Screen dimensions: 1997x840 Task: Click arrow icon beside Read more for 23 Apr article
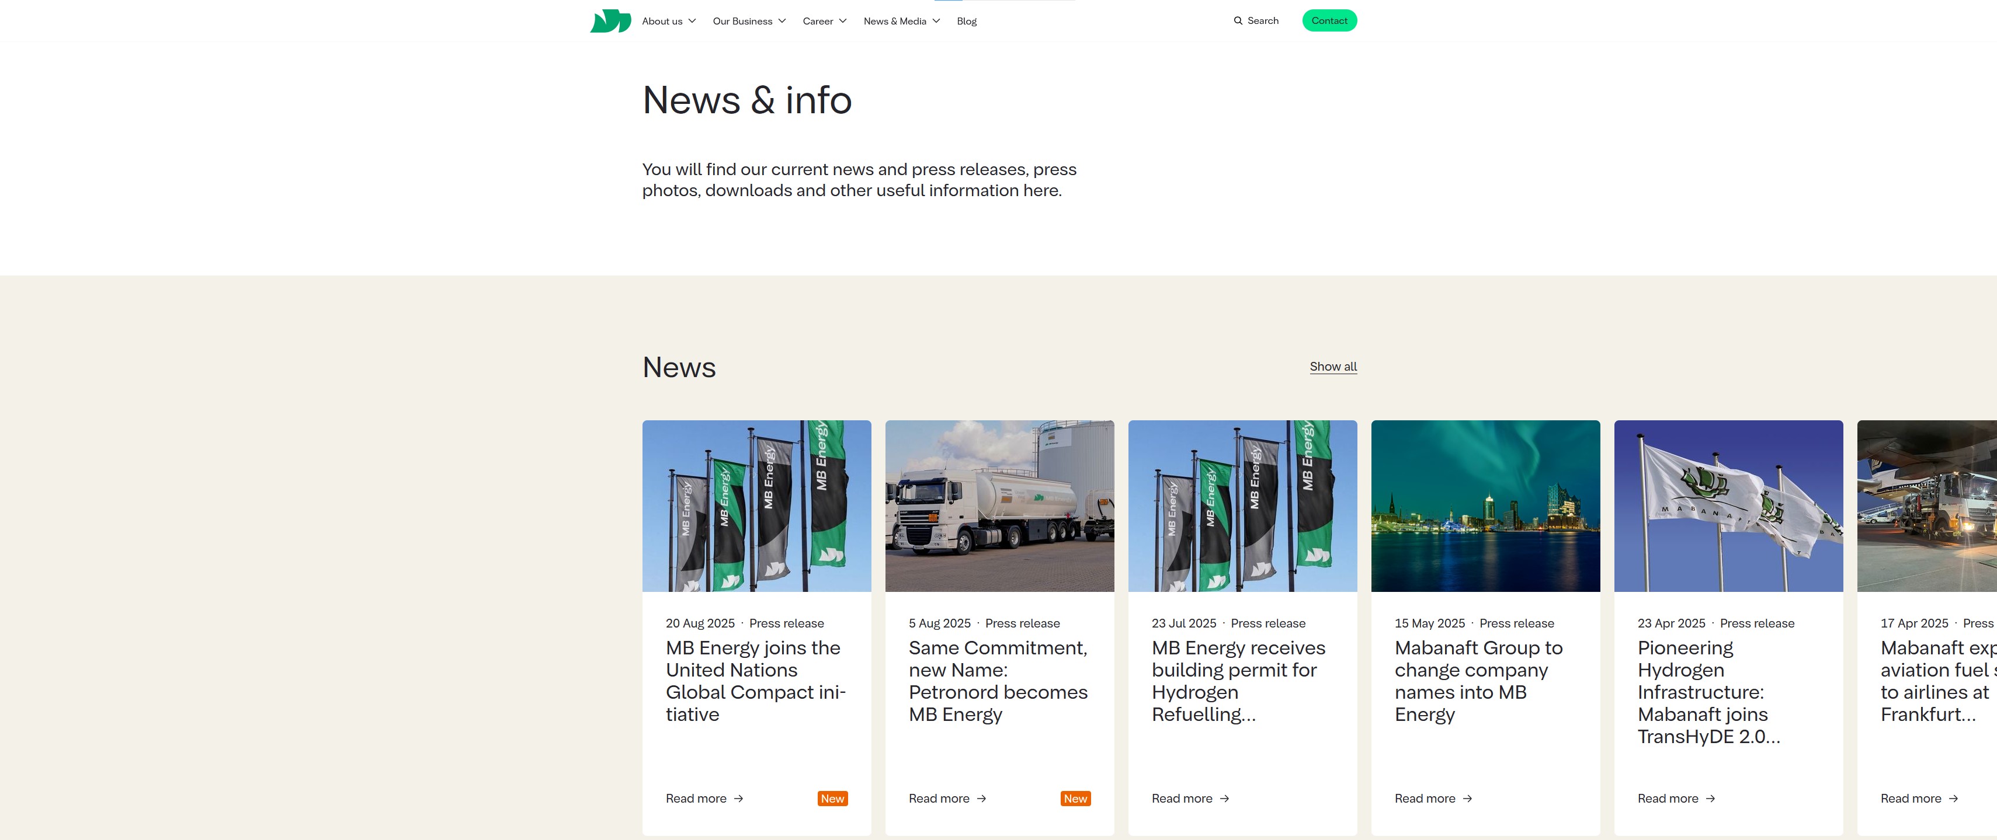[x=1710, y=798]
